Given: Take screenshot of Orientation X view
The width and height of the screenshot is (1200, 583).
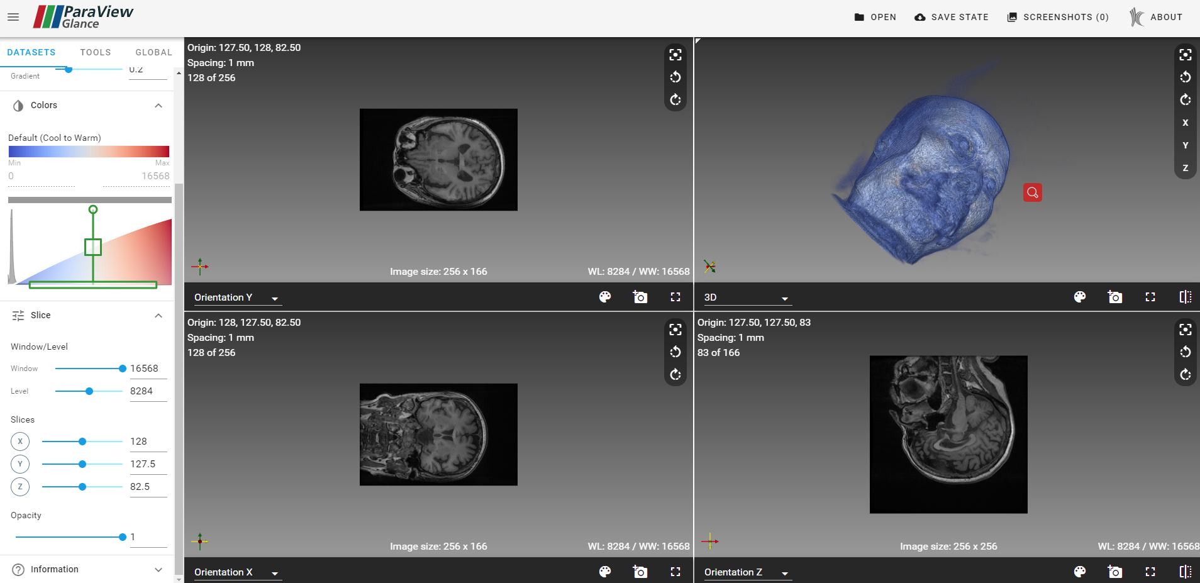Looking at the screenshot, I should pos(640,572).
